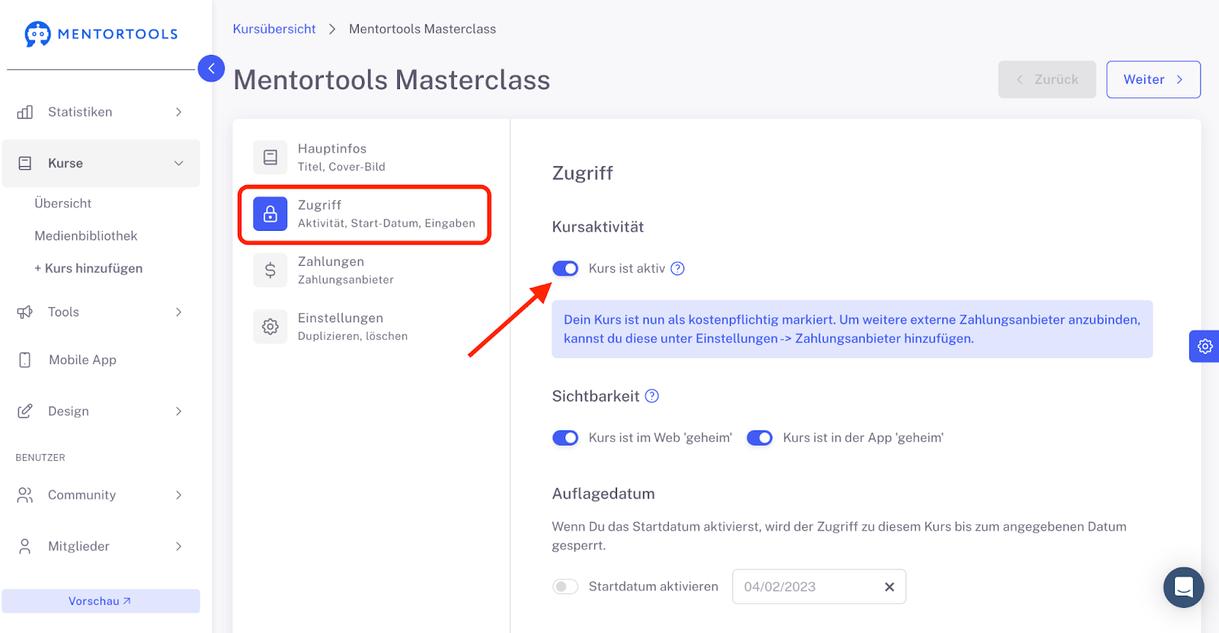
Task: Click the help icon next to Kurs ist aktiv
Action: tap(677, 268)
